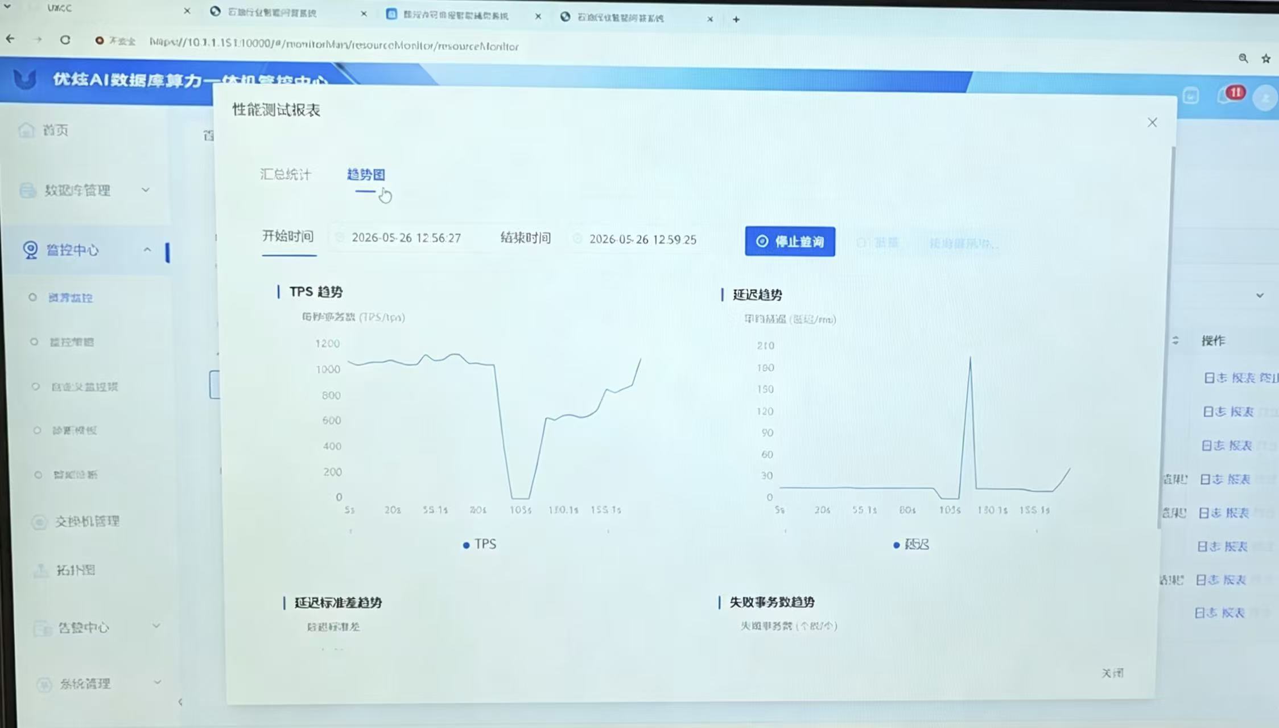Click the browser forward arrow

click(x=38, y=40)
